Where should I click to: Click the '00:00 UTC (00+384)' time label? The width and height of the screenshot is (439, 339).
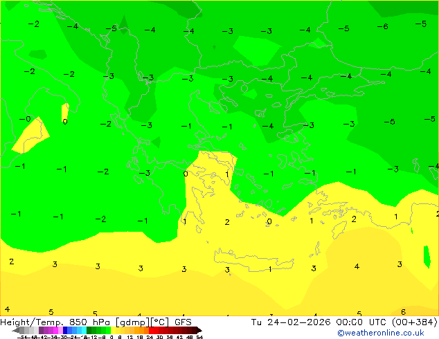(x=386, y=322)
